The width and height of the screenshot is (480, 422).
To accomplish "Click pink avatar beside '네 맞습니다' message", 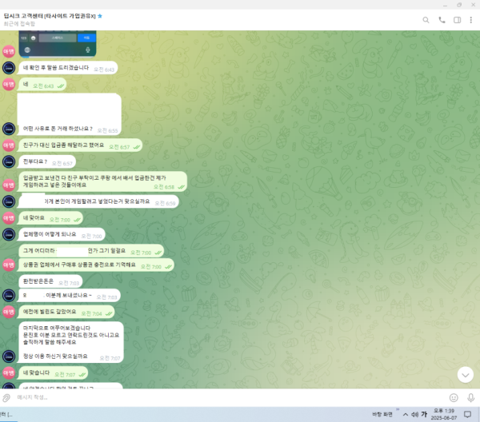I will [9, 372].
